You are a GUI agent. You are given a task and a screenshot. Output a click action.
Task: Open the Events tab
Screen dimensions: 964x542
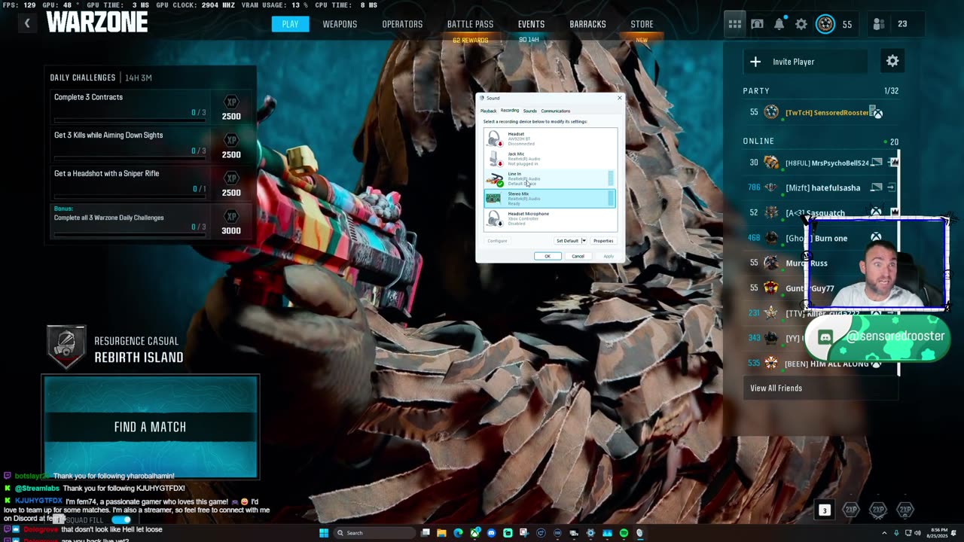[531, 24]
